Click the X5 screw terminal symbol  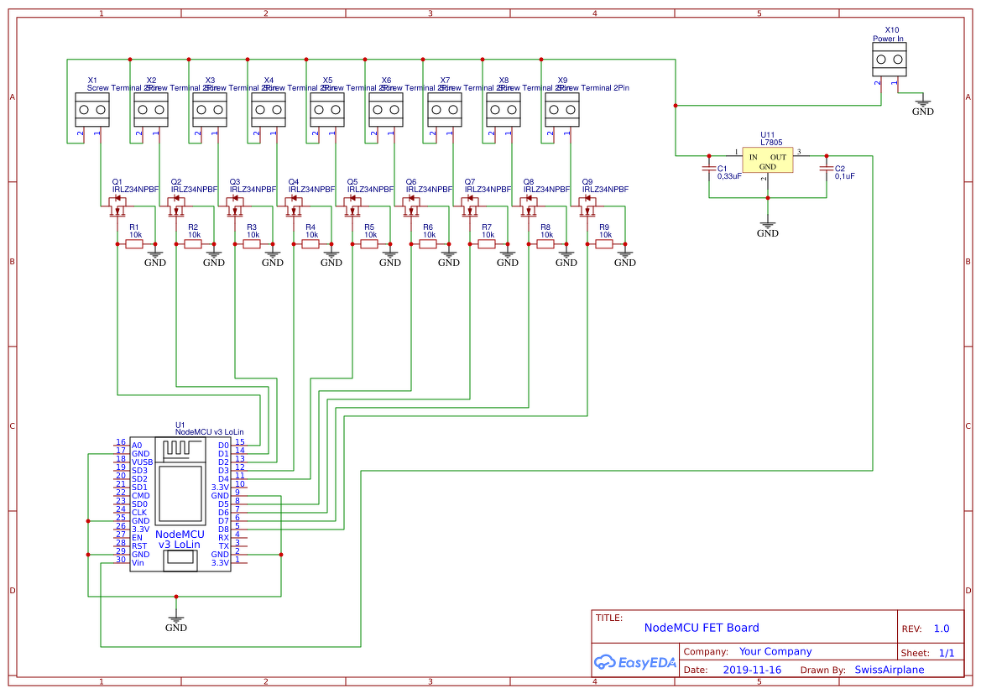pos(327,110)
